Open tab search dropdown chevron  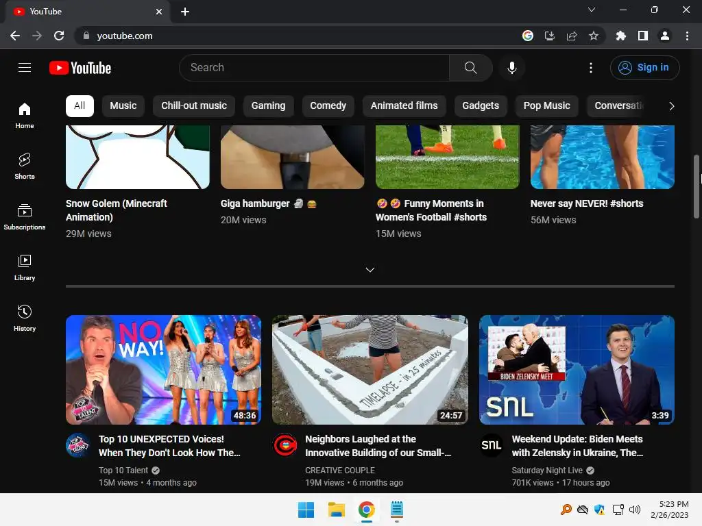(x=592, y=10)
